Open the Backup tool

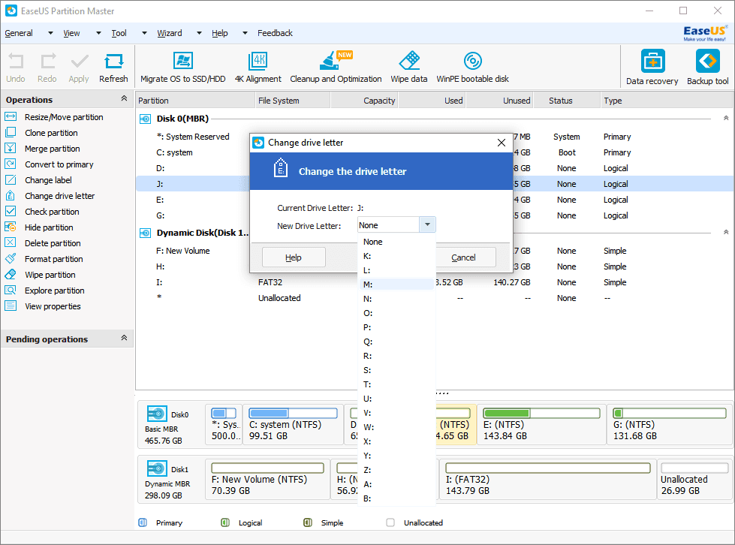pyautogui.click(x=707, y=68)
